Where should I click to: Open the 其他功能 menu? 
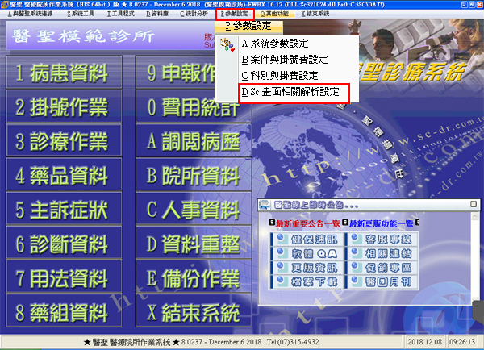pyautogui.click(x=275, y=14)
